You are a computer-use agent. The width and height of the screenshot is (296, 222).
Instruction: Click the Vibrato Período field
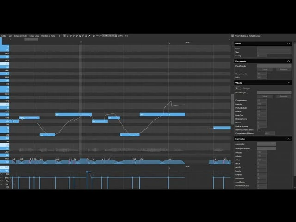[262, 104]
